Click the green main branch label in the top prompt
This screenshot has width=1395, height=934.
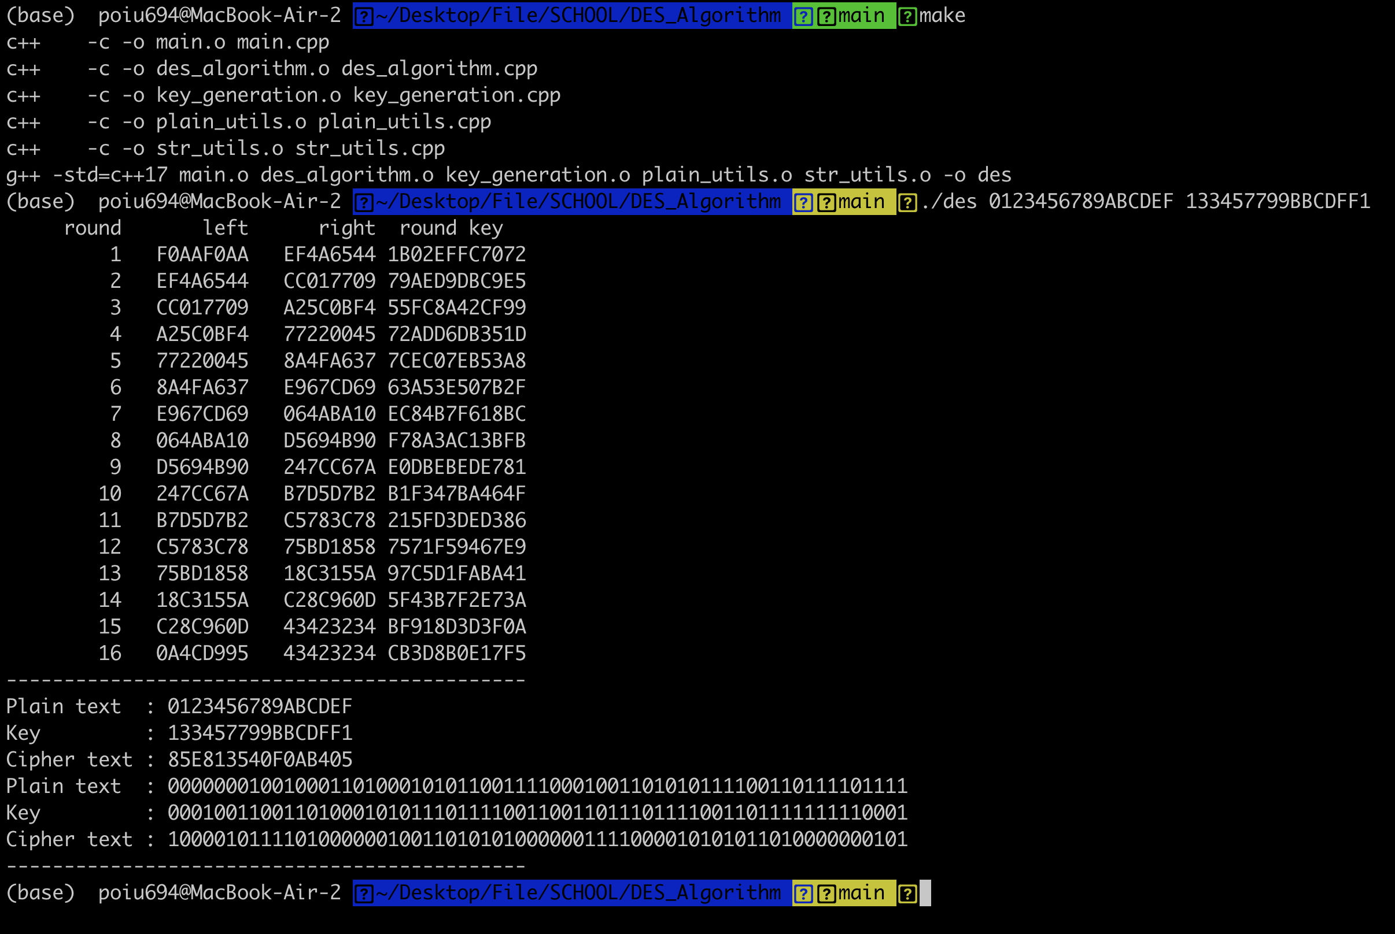tap(861, 16)
